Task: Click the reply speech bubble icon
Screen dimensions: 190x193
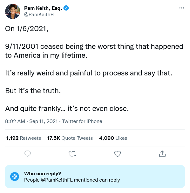Action: (28, 154)
